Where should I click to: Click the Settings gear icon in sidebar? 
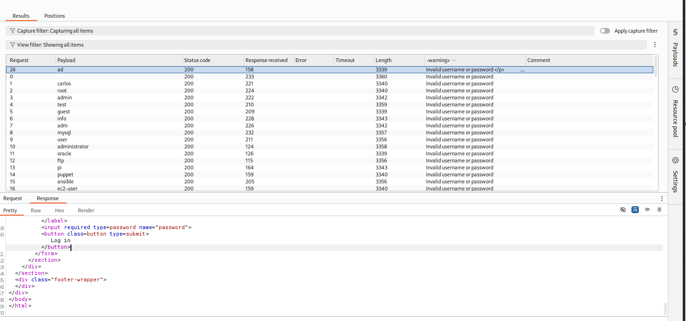[675, 160]
